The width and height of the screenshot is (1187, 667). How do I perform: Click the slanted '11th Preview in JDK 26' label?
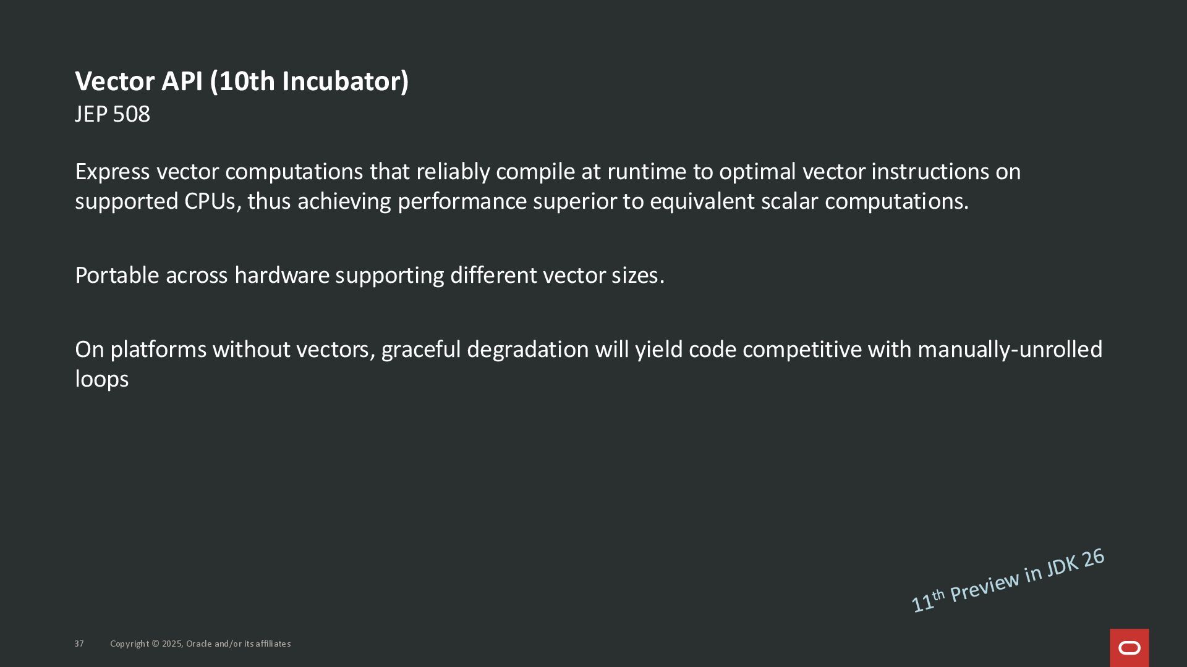click(x=1007, y=581)
